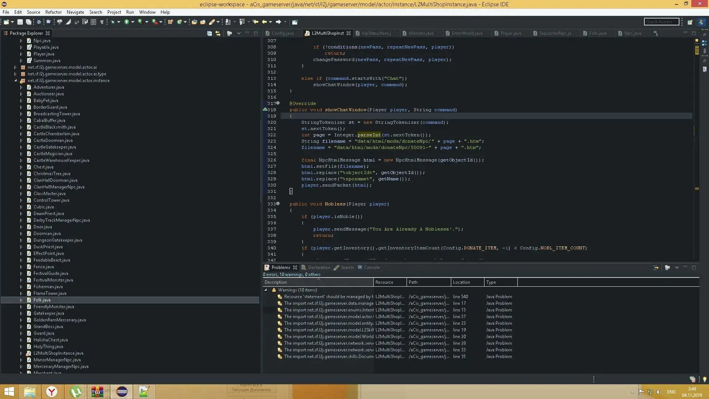Screen dimensions: 709x399
Task: Open the Project menu
Action: [114, 12]
